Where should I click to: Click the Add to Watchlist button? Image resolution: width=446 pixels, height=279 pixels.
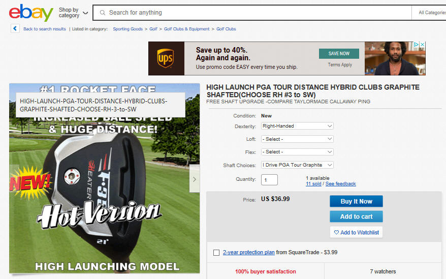point(356,232)
